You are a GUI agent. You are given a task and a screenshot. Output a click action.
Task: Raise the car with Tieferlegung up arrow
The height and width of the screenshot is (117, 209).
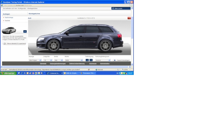pyautogui.click(x=87, y=60)
